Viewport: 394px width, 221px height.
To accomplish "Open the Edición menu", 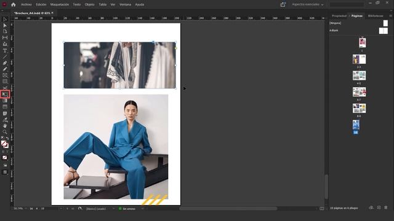I will [41, 4].
